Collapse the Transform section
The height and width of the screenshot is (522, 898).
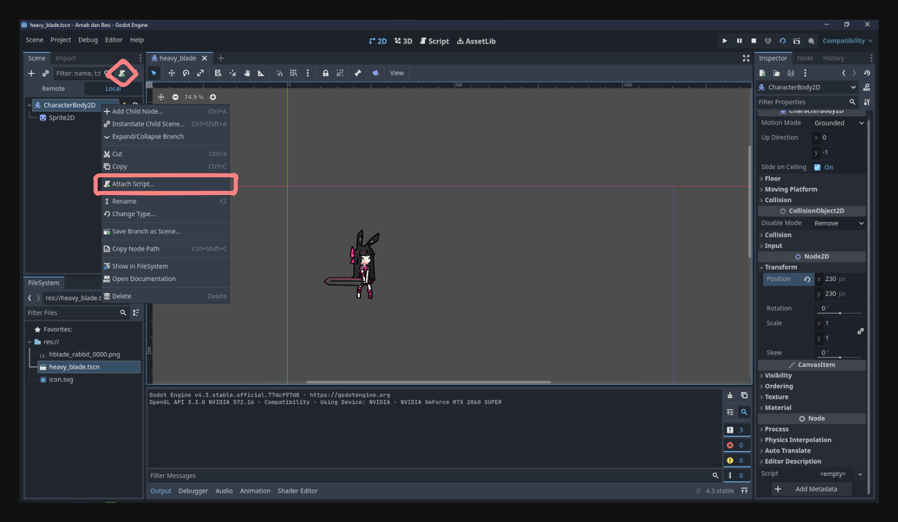point(811,267)
